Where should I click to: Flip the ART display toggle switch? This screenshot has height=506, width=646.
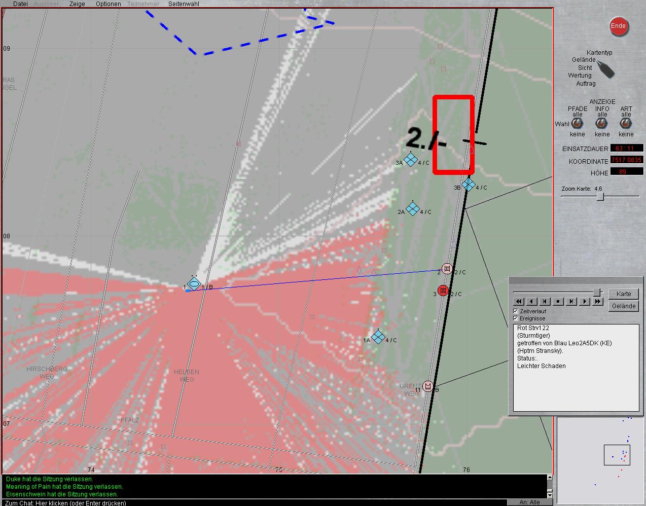pyautogui.click(x=626, y=124)
